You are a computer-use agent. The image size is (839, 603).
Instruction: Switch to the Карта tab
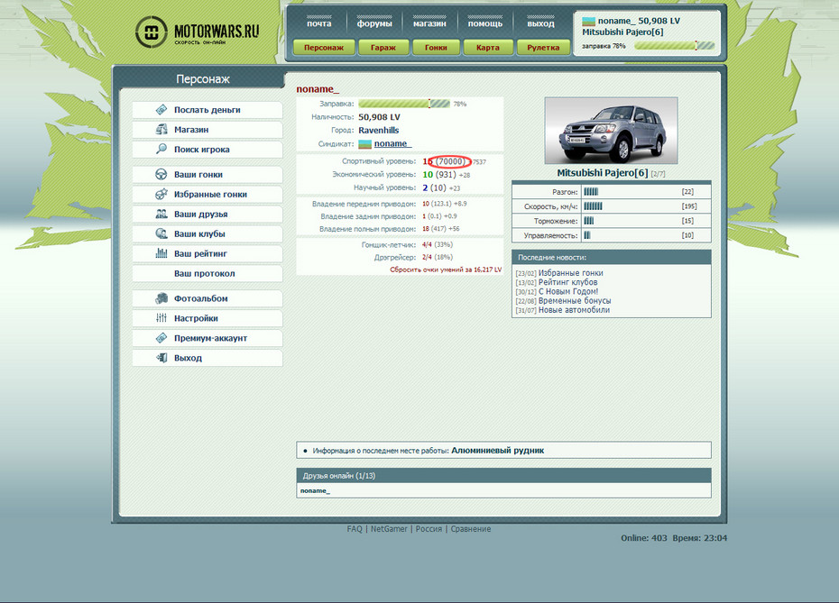coord(487,48)
